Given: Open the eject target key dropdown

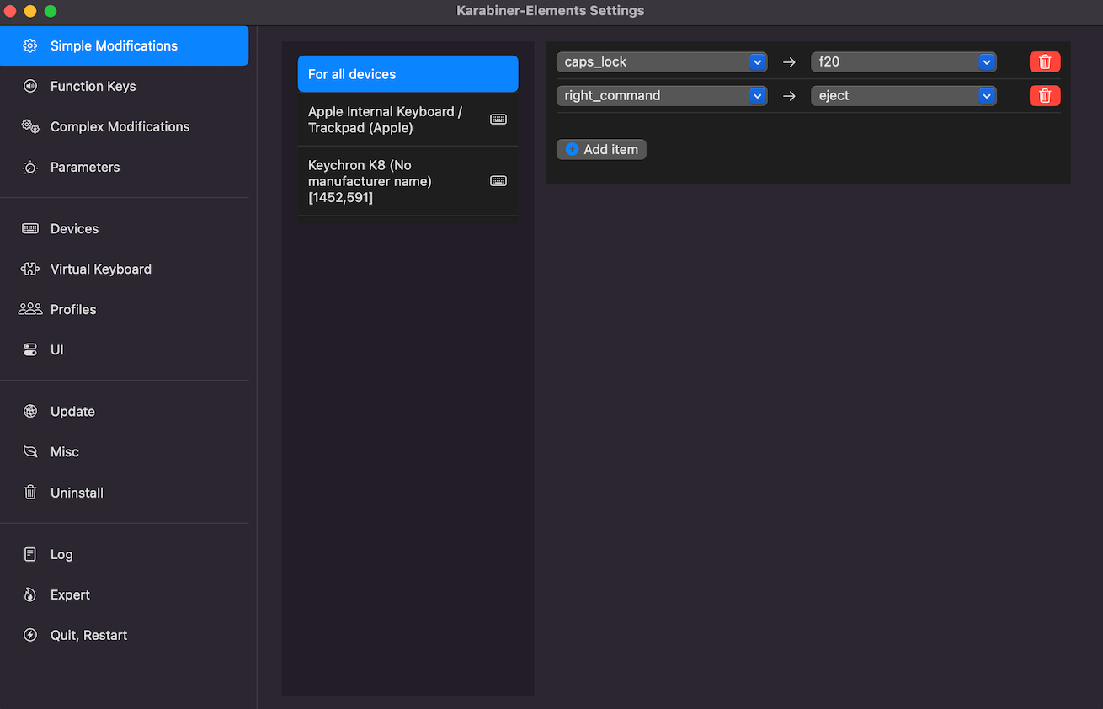Looking at the screenshot, I should click(903, 95).
